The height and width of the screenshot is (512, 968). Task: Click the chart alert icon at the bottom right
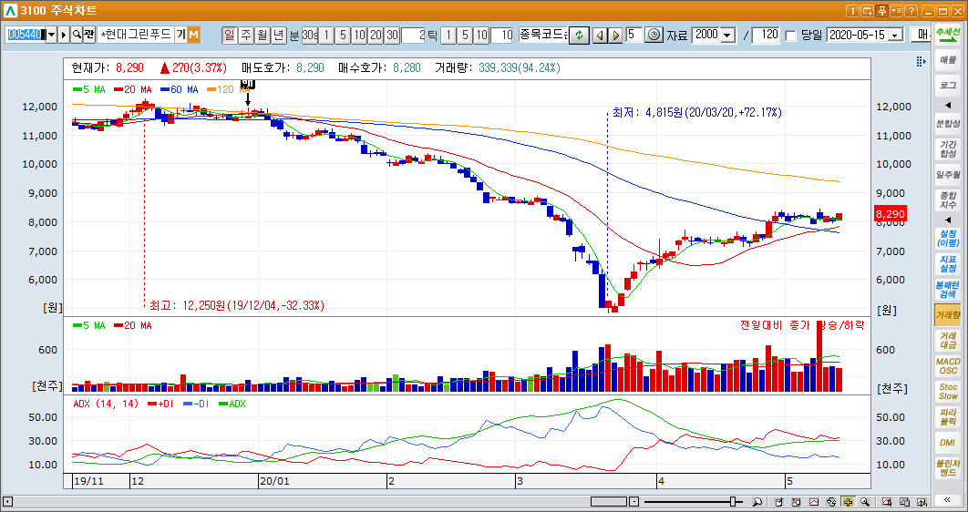pos(922,502)
